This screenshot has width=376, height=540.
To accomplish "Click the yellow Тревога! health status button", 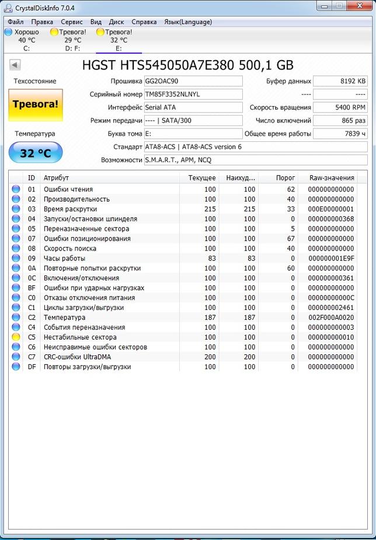I will (x=36, y=104).
